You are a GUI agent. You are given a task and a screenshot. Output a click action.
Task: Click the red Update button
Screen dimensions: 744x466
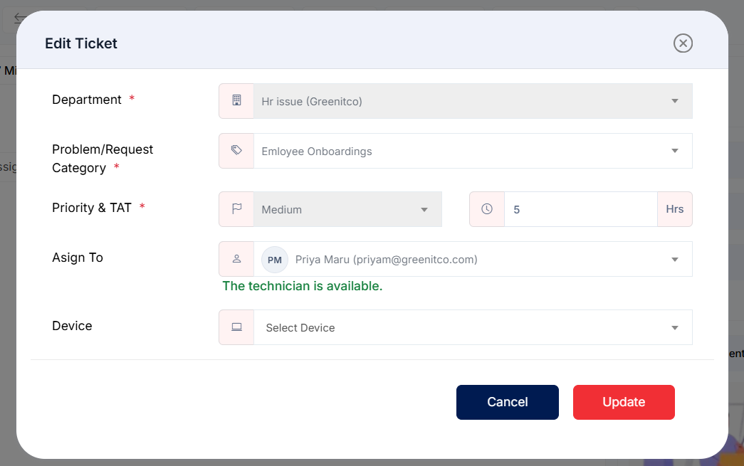tap(624, 402)
